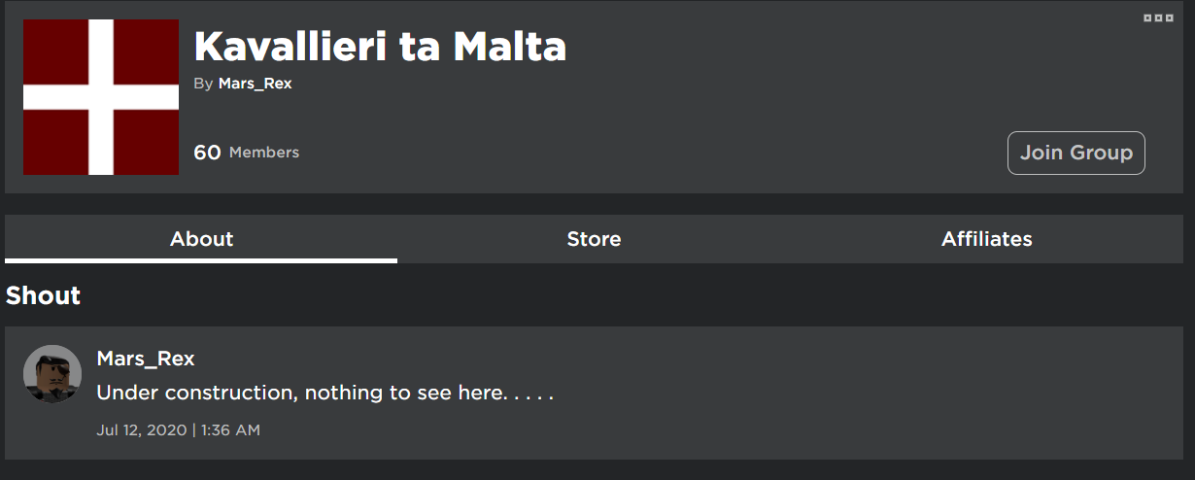The height and width of the screenshot is (480, 1195).
Task: Click the red and white cross group emblem
Action: (101, 97)
